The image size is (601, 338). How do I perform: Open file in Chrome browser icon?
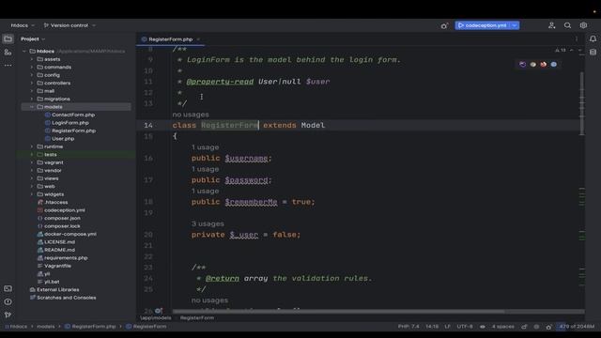click(532, 65)
